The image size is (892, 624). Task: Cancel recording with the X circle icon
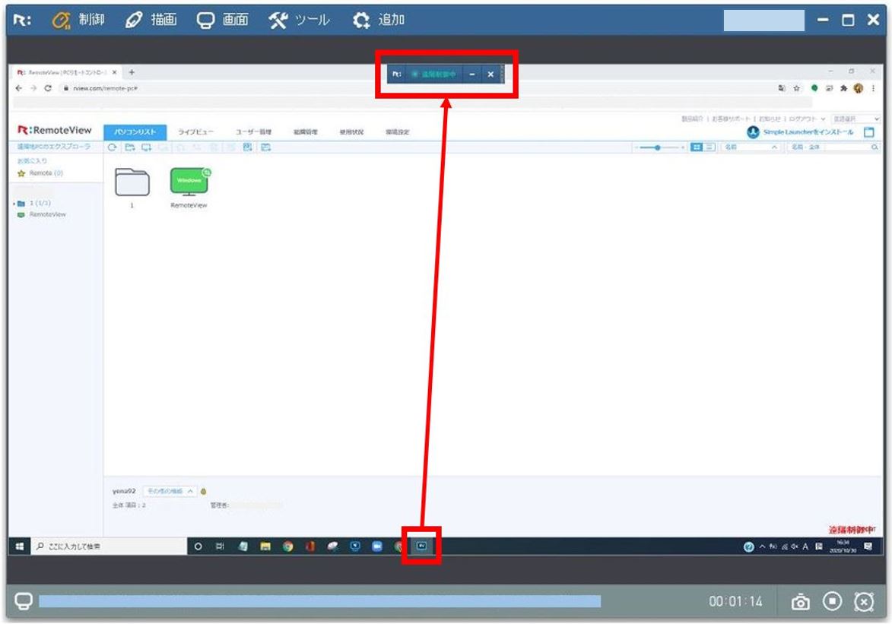(x=864, y=601)
